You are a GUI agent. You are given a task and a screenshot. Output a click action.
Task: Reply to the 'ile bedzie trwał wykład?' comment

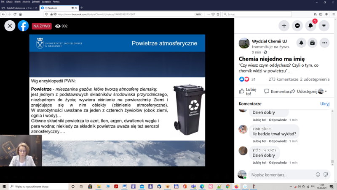278,141
